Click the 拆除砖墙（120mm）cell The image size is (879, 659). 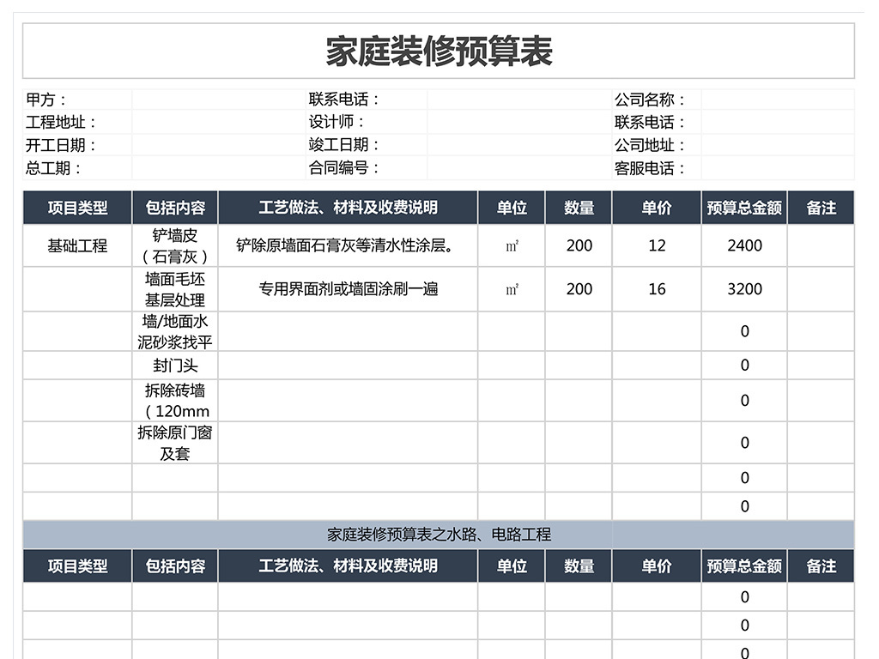174,400
